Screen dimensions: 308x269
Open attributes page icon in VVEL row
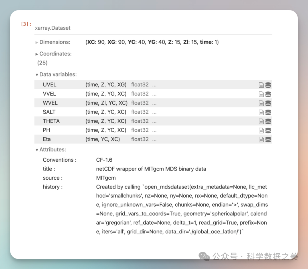[x=261, y=94]
